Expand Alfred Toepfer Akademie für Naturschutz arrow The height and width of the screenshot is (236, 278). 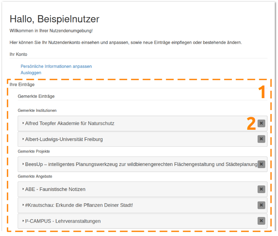(x=23, y=123)
